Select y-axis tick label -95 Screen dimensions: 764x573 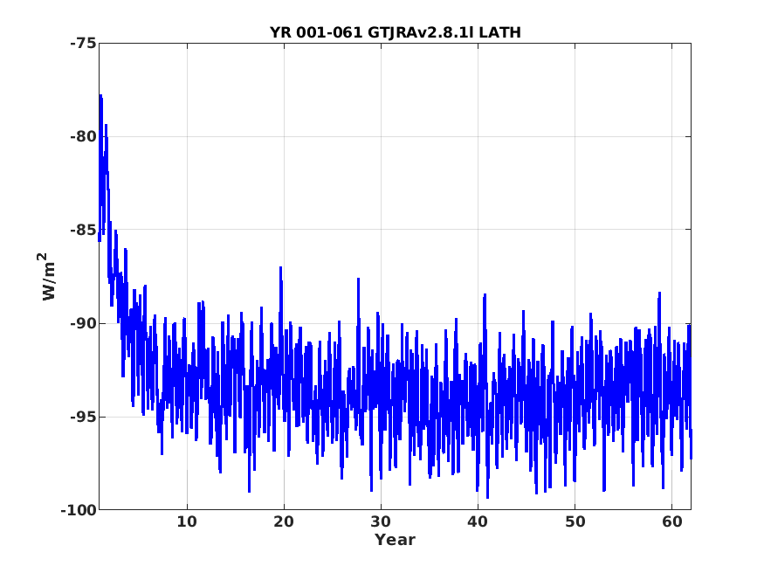tap(83, 417)
